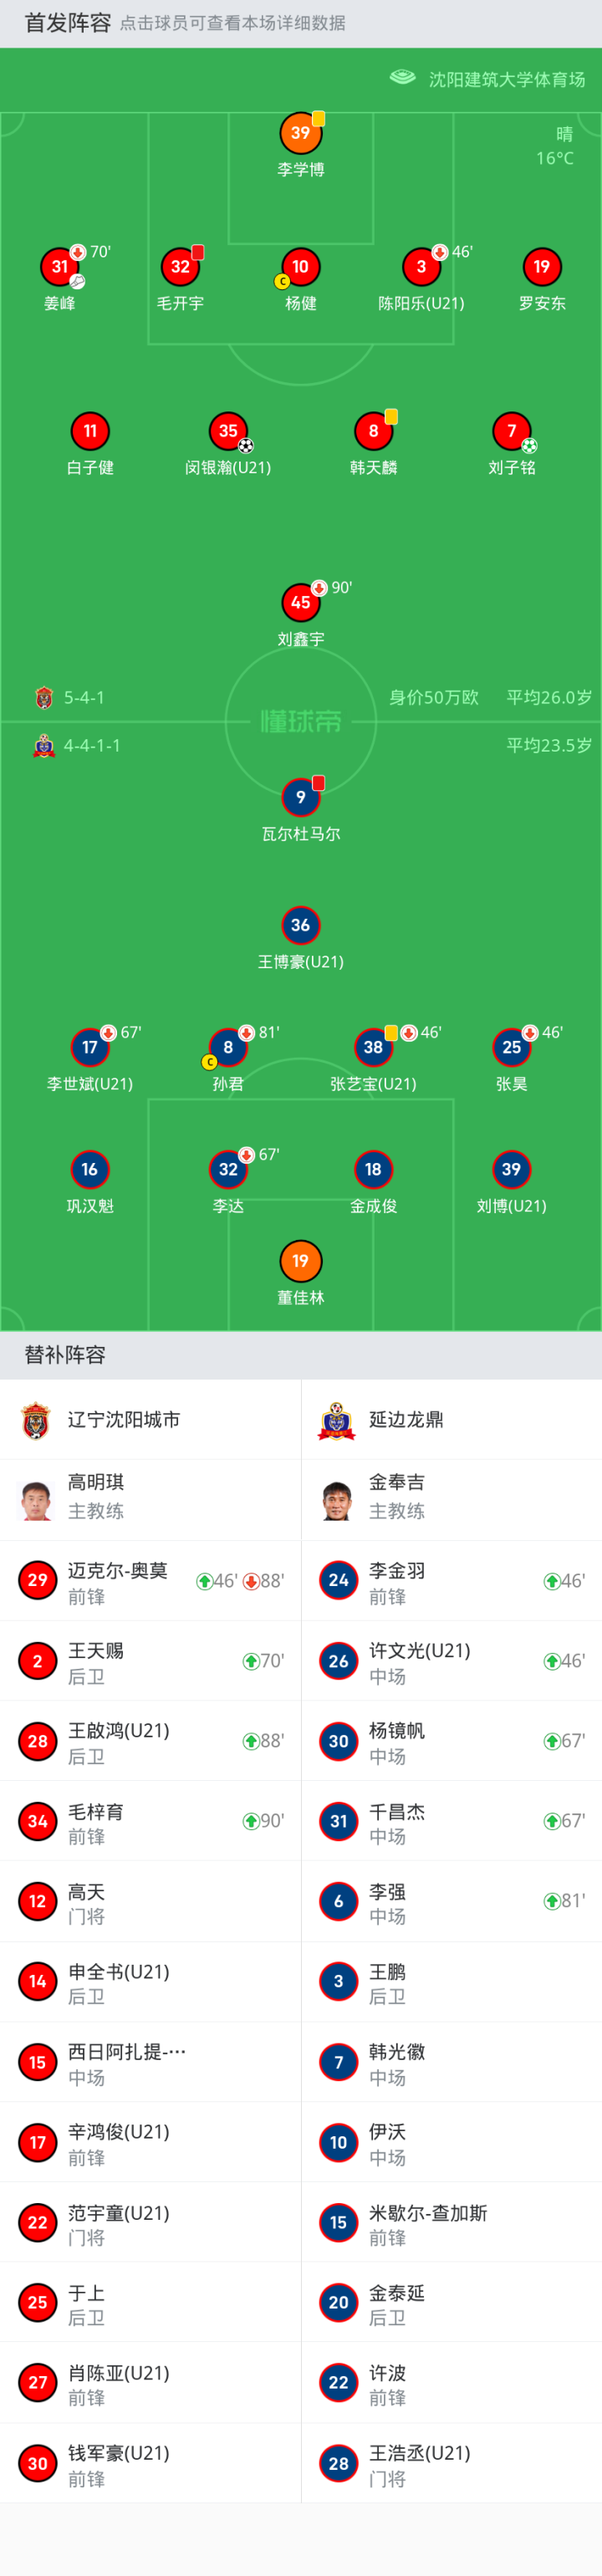Click 辽宁沈阳城市 team crest in substitutes
This screenshot has height=2576, width=602.
[36, 1420]
